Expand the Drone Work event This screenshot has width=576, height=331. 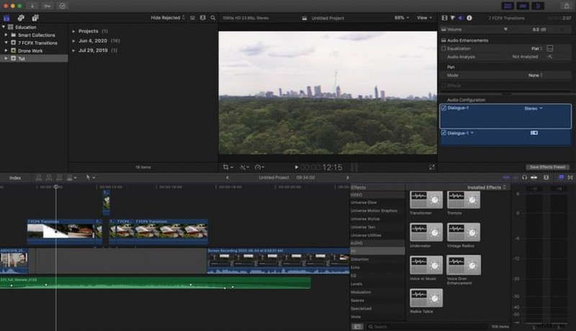tap(6, 50)
